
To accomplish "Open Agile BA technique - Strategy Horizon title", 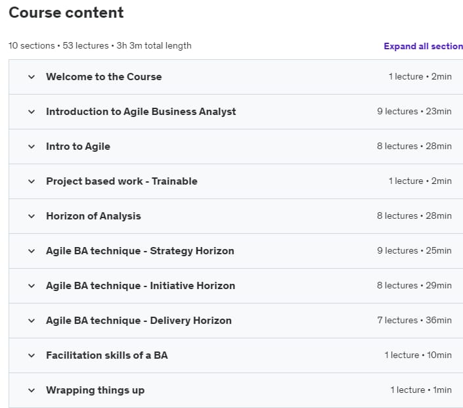I will [x=140, y=251].
